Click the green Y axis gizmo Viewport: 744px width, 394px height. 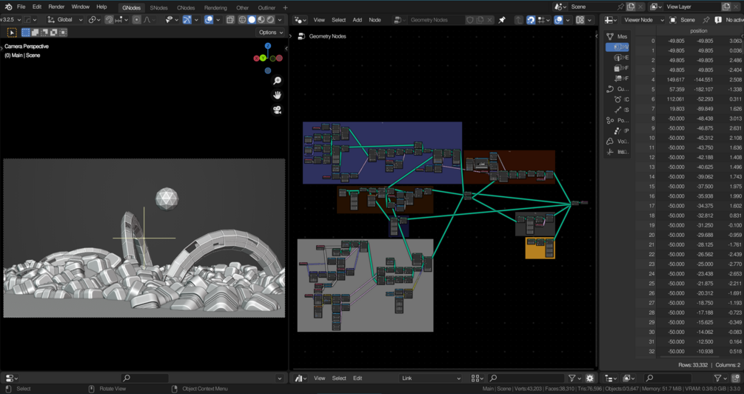coord(262,58)
